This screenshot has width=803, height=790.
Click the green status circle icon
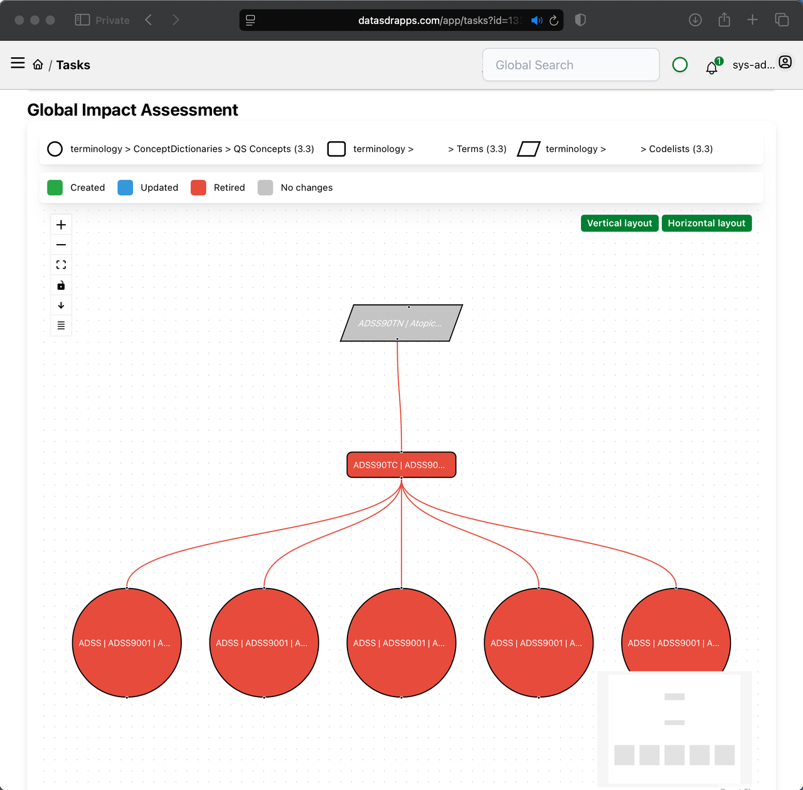(x=679, y=65)
